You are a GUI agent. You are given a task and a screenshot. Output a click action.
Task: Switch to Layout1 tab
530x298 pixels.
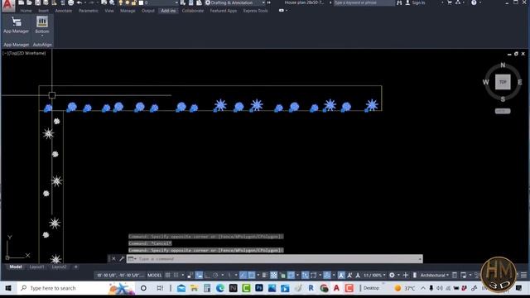click(36, 267)
